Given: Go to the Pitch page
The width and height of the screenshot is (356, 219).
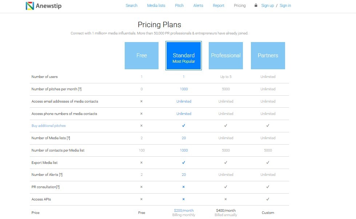Looking at the screenshot, I should coord(179,5).
